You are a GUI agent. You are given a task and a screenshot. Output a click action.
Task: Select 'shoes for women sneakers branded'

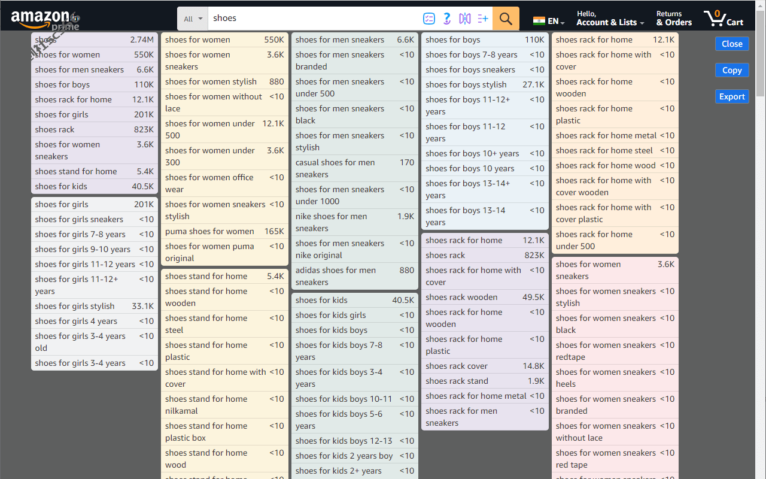tap(615, 405)
